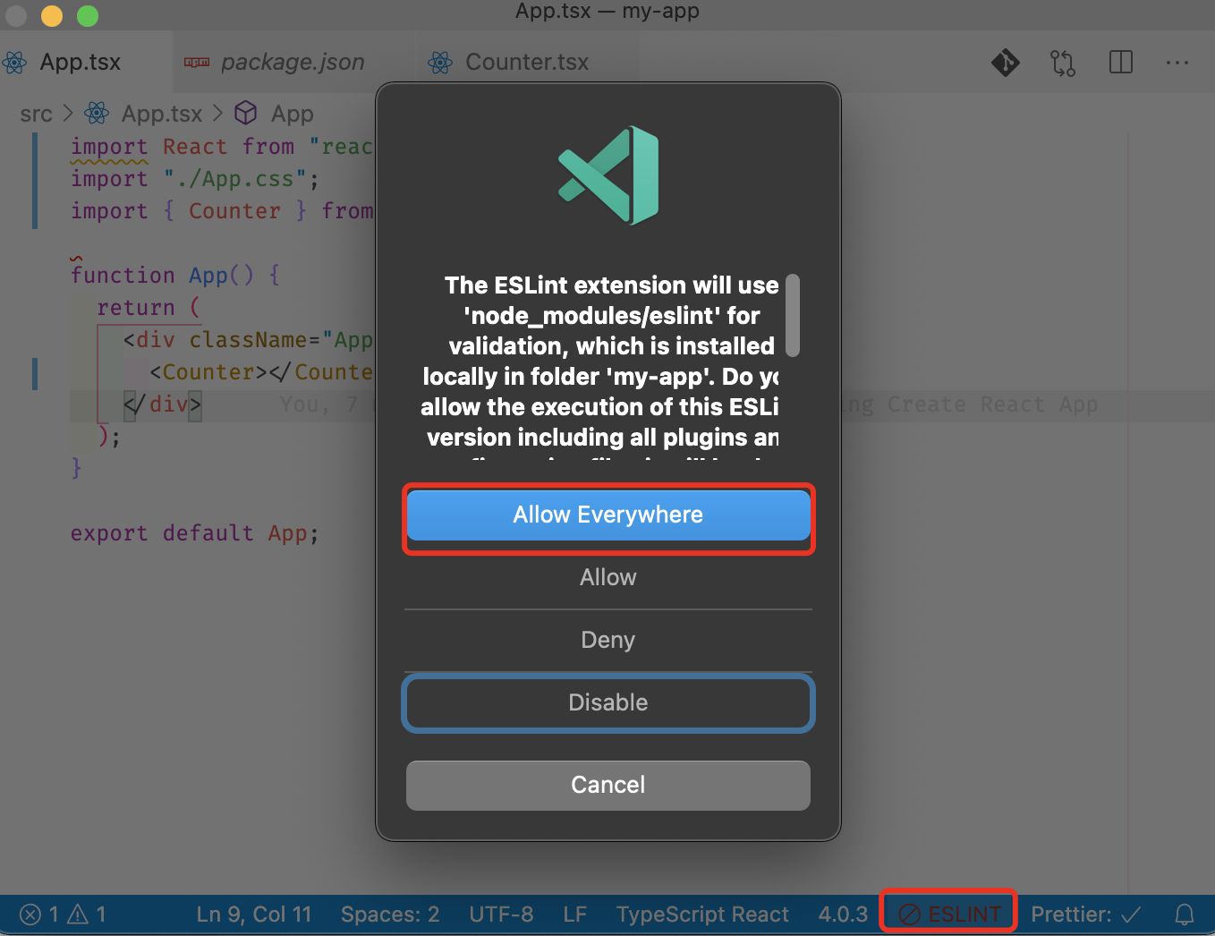Switch to the App.tsx tab
Viewport: 1215px width, 936px height.
(x=81, y=62)
